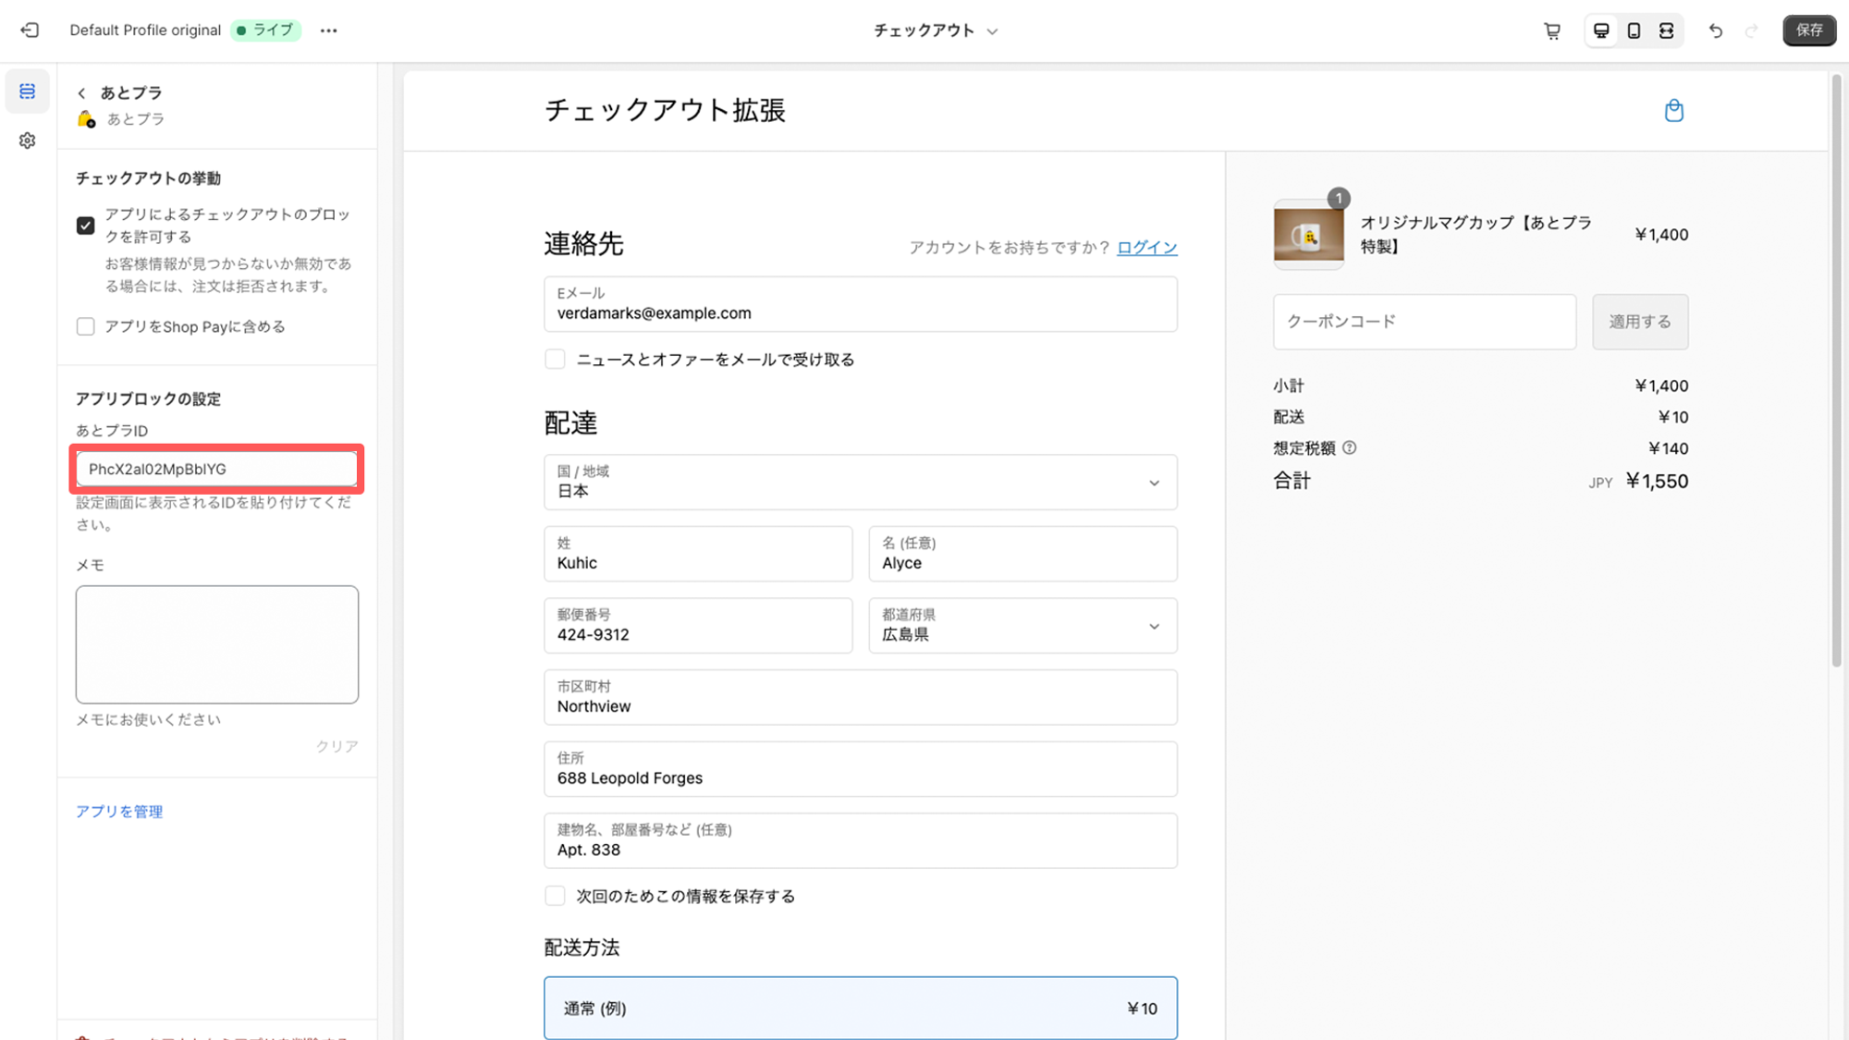Switch to mobile preview icon
Viewport: 1849px width, 1040px height.
1634,31
